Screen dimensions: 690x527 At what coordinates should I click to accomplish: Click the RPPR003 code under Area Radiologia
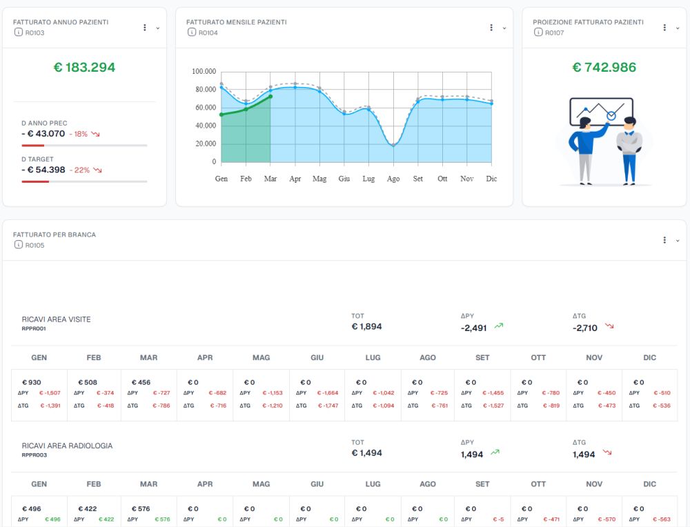point(34,455)
